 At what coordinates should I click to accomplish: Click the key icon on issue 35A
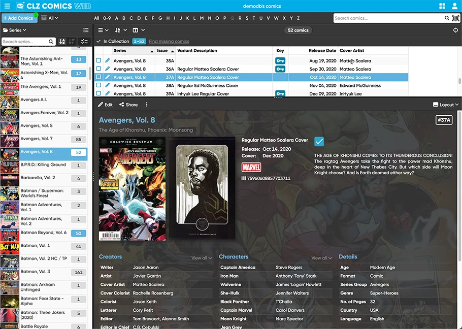pos(280,61)
